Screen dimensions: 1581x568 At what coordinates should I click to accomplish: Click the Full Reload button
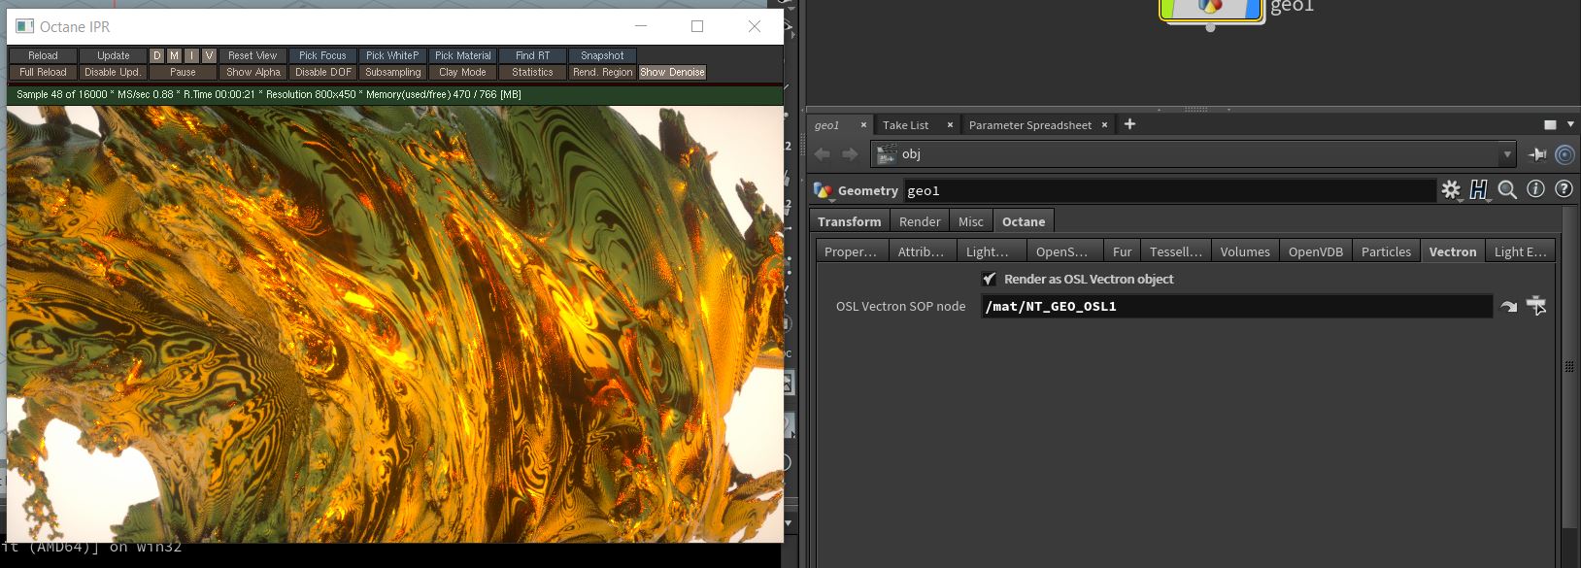point(43,72)
